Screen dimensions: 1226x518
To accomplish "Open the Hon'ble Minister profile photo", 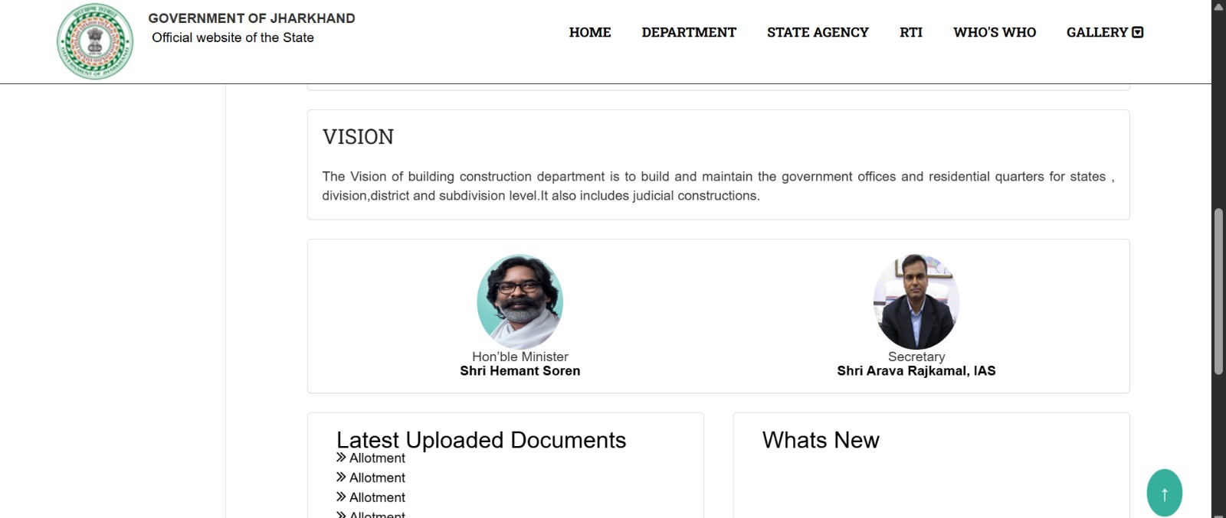I will pos(520,302).
